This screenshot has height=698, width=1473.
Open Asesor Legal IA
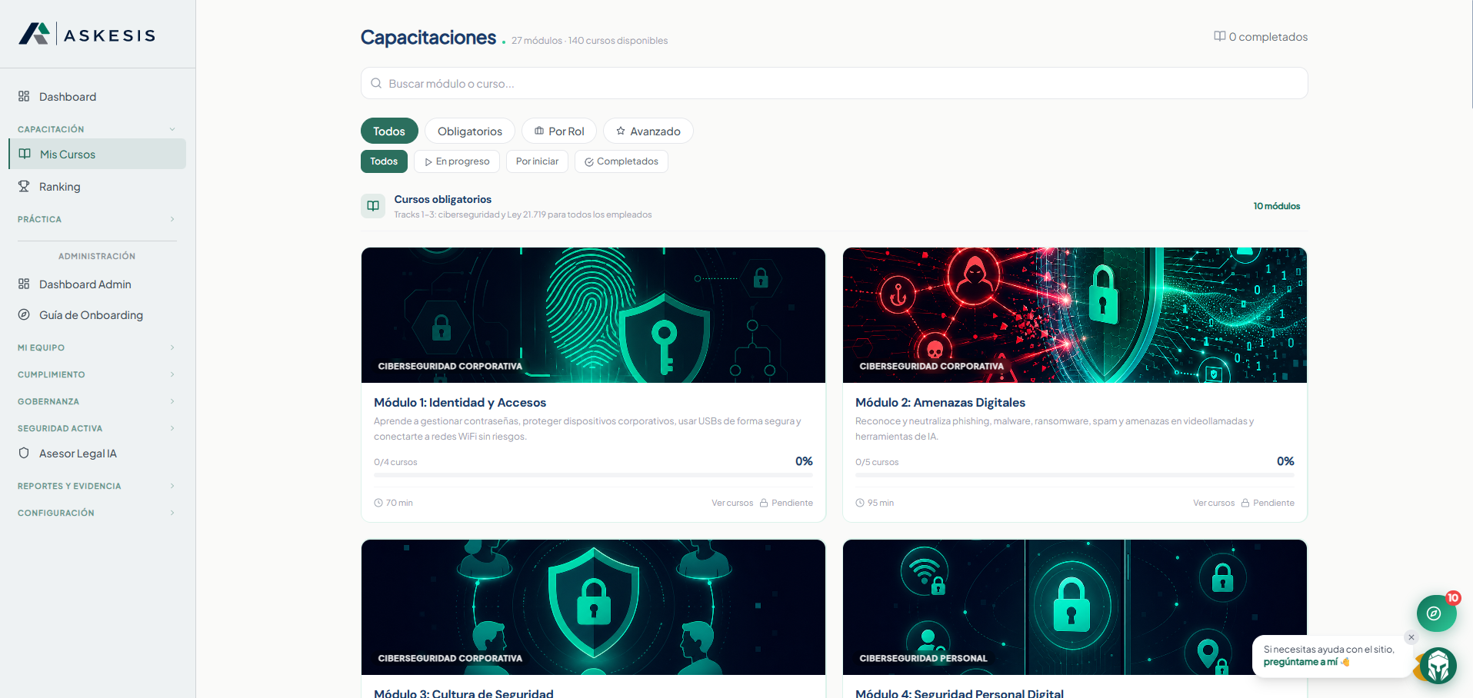(97, 453)
